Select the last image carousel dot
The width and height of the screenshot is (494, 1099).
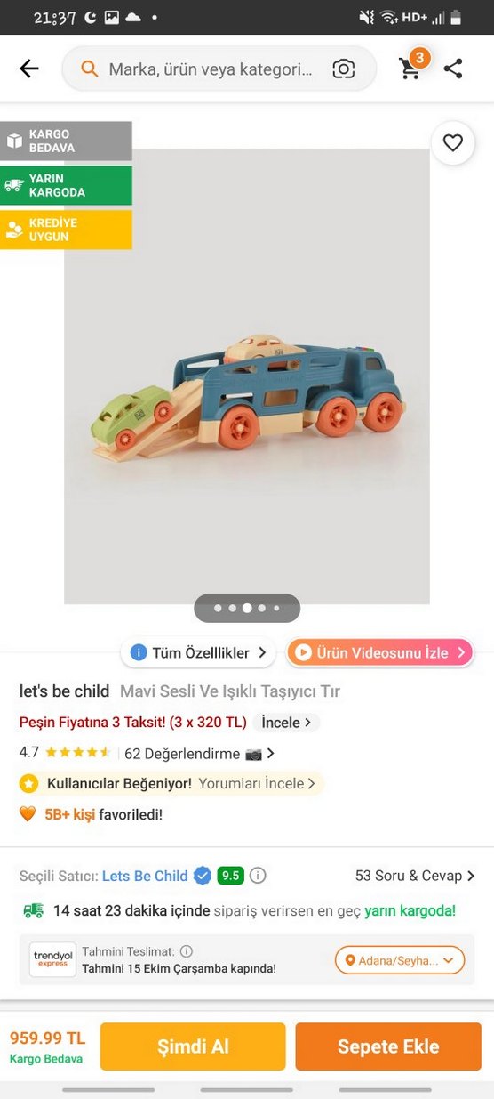click(276, 609)
